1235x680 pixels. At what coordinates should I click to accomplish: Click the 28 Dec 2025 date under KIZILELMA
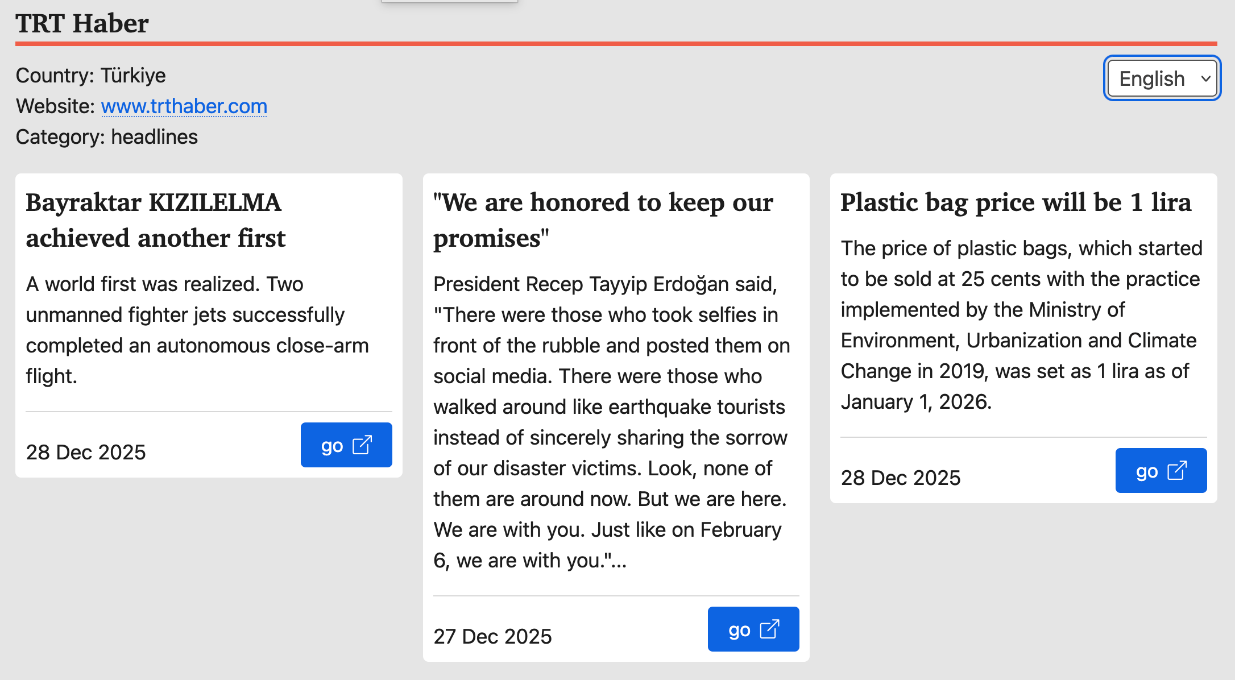point(86,452)
